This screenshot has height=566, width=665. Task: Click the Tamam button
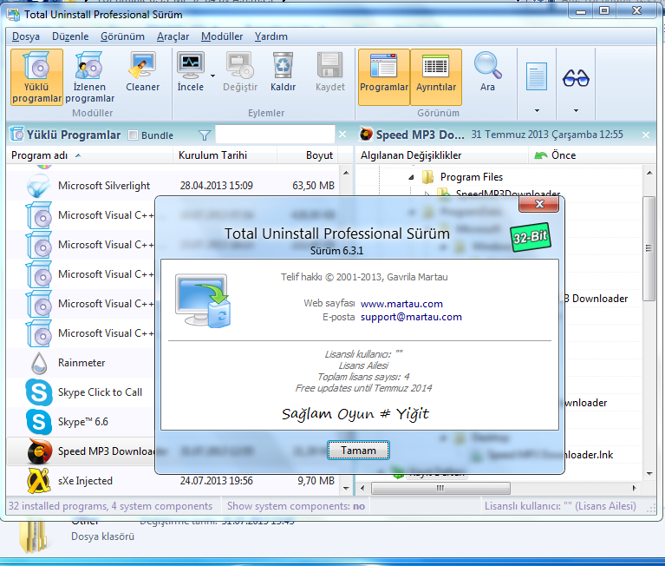[x=358, y=451]
